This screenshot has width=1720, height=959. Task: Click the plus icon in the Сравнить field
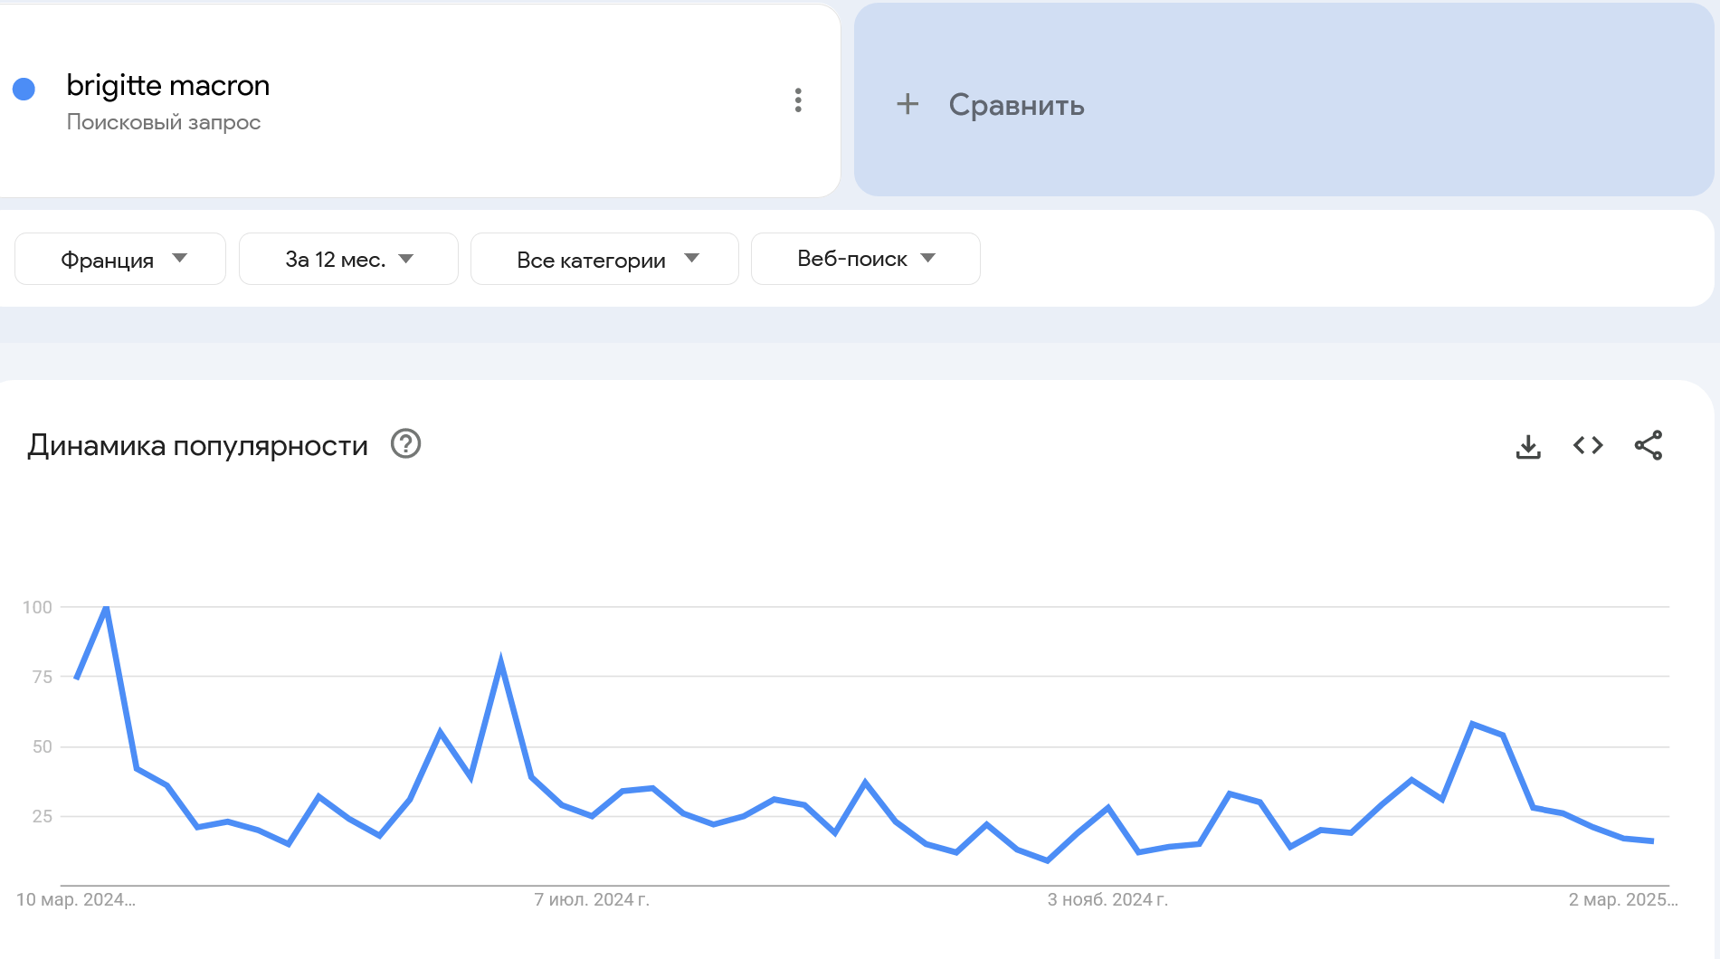[x=907, y=105]
